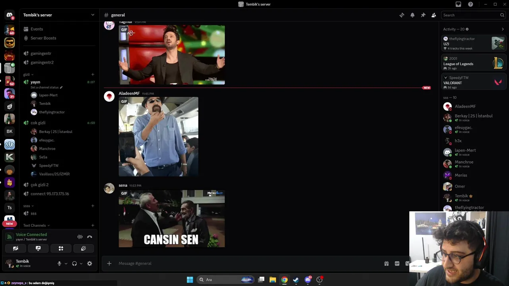Open the Inbox icon in title bar

(x=458, y=4)
